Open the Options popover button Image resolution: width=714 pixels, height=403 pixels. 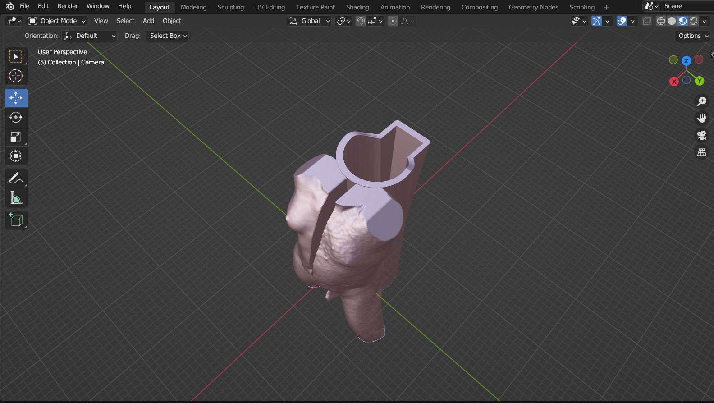tap(693, 36)
